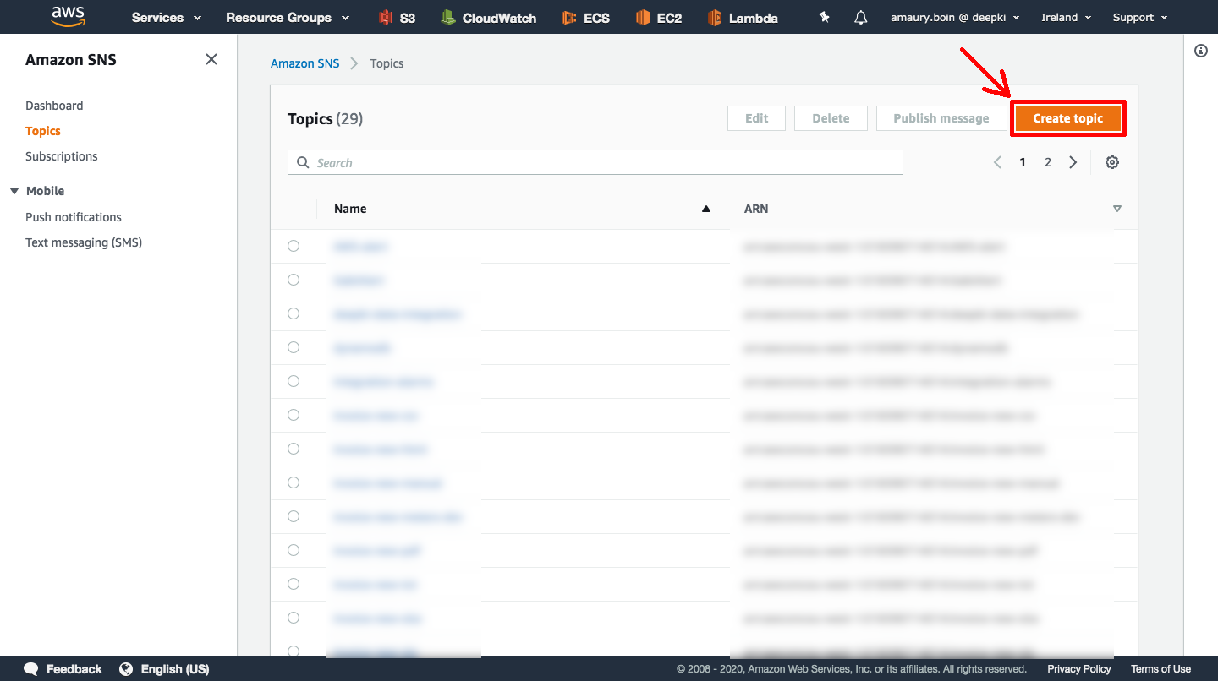Viewport: 1218px width, 681px height.
Task: Go to the previous page of topics
Action: click(997, 162)
